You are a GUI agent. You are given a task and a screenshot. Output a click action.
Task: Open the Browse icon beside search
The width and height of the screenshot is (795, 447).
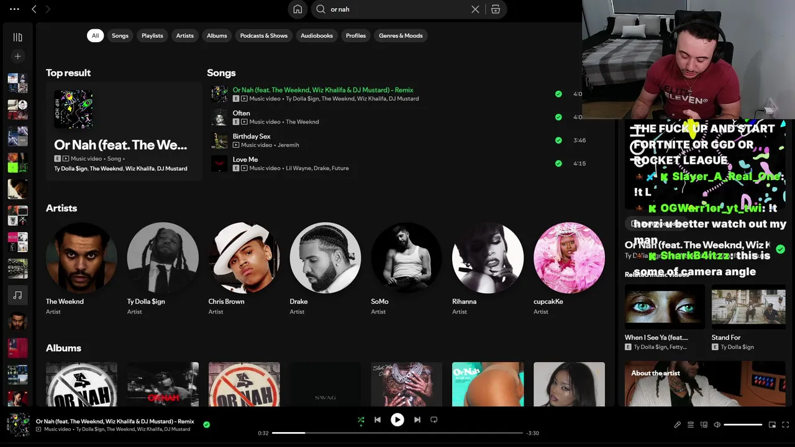pyautogui.click(x=496, y=9)
